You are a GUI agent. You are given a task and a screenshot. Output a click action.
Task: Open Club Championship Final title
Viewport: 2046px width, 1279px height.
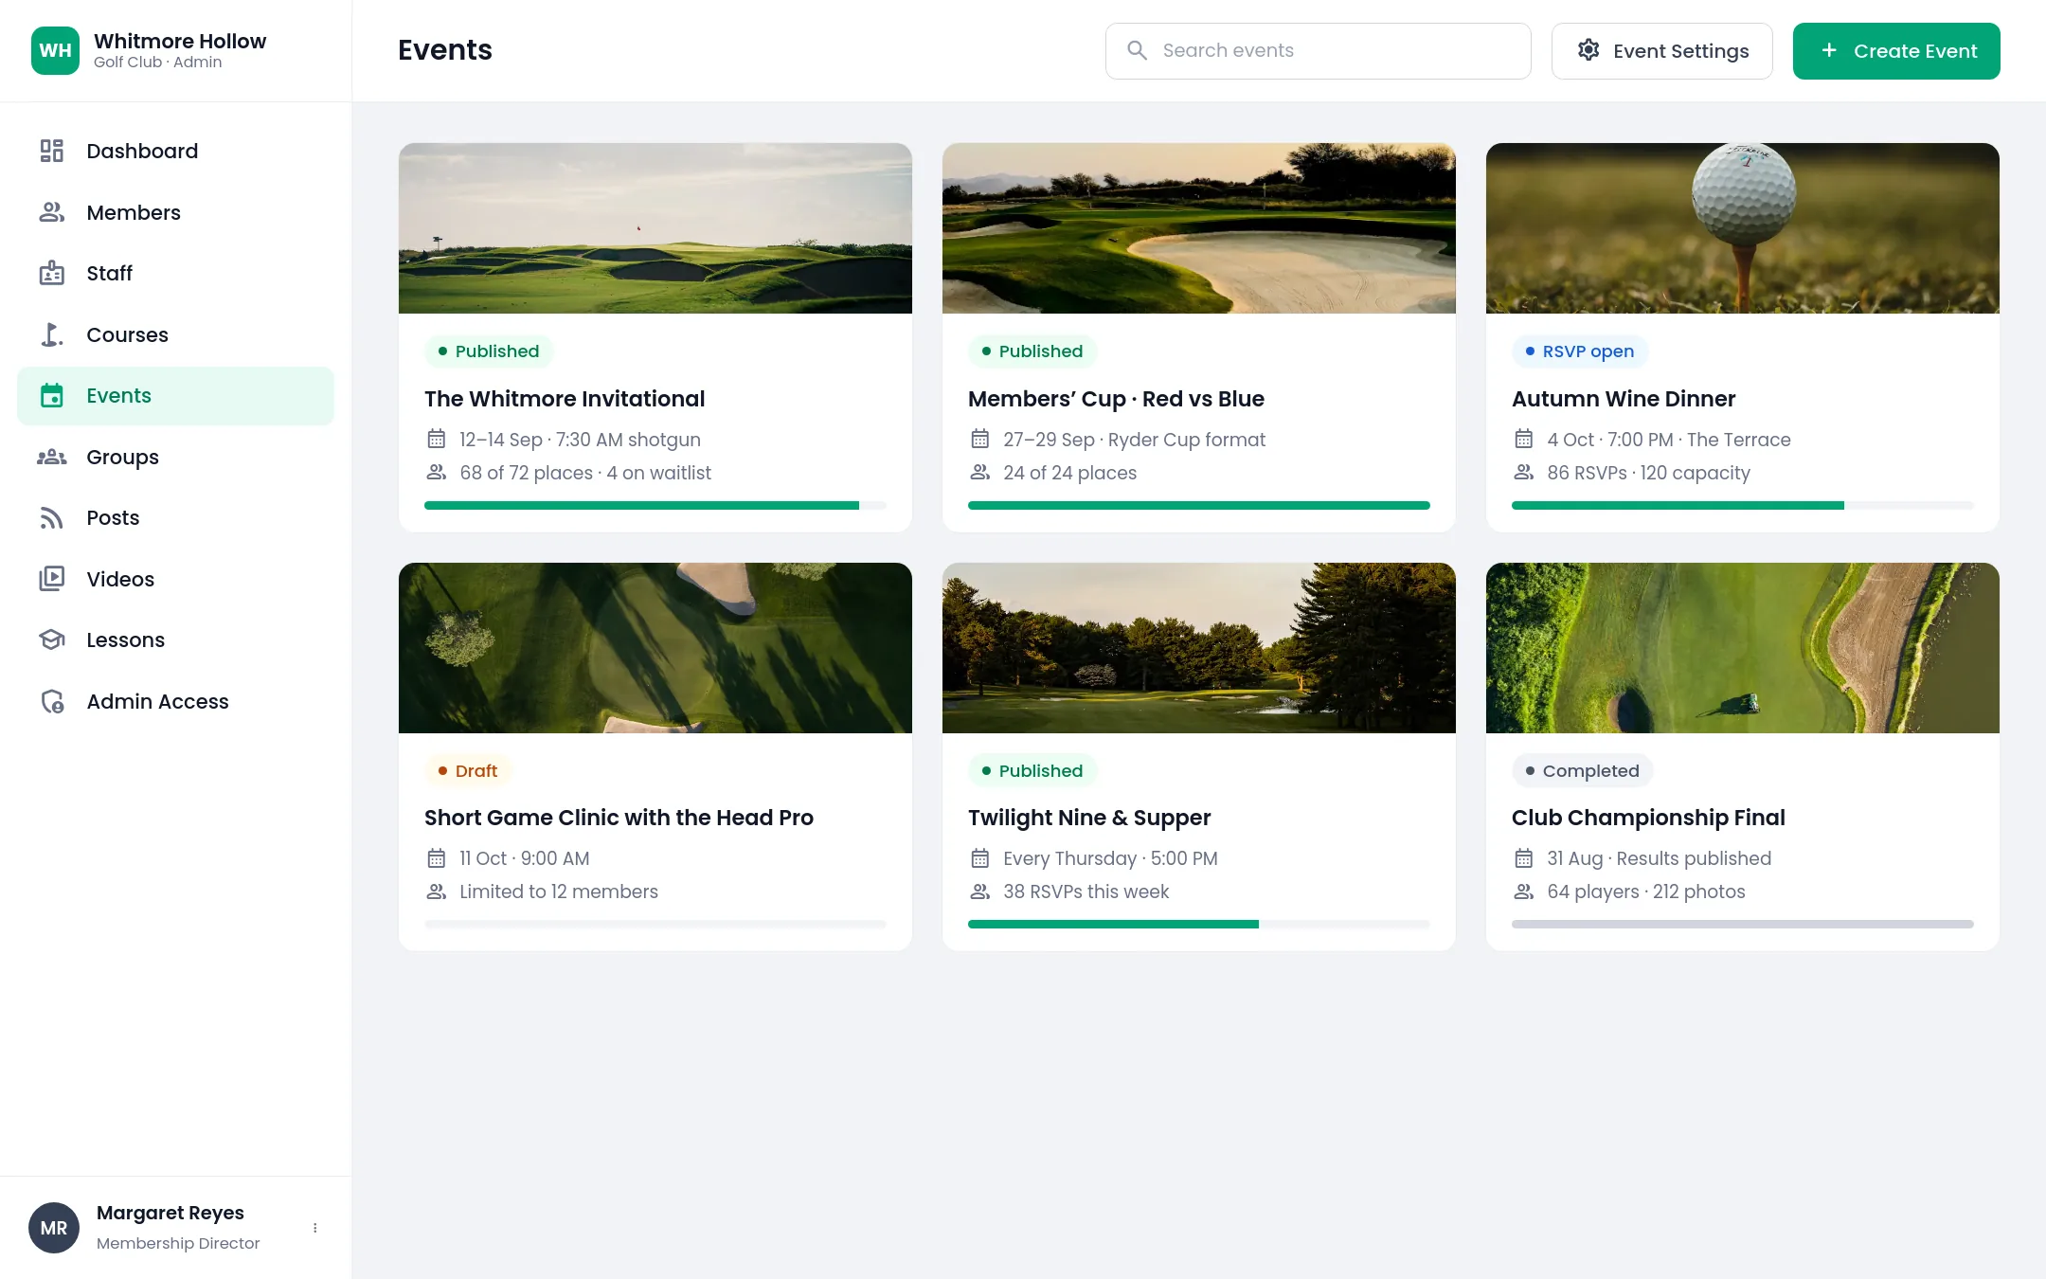tap(1648, 818)
